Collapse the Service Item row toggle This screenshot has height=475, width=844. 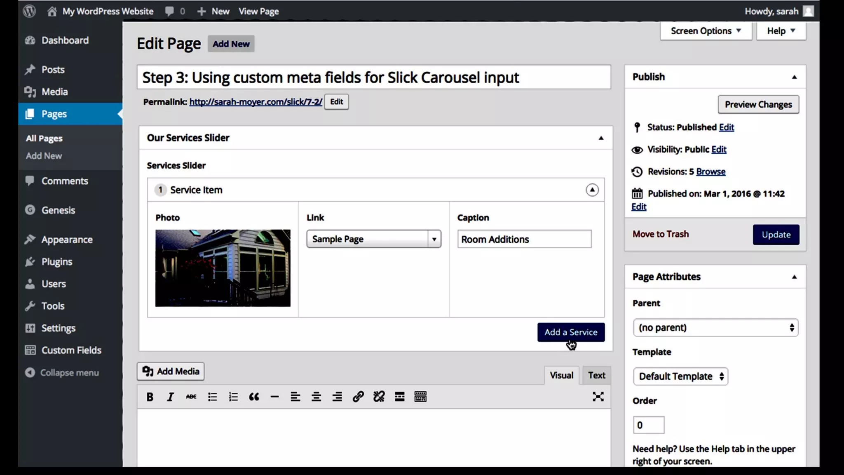[x=592, y=190]
